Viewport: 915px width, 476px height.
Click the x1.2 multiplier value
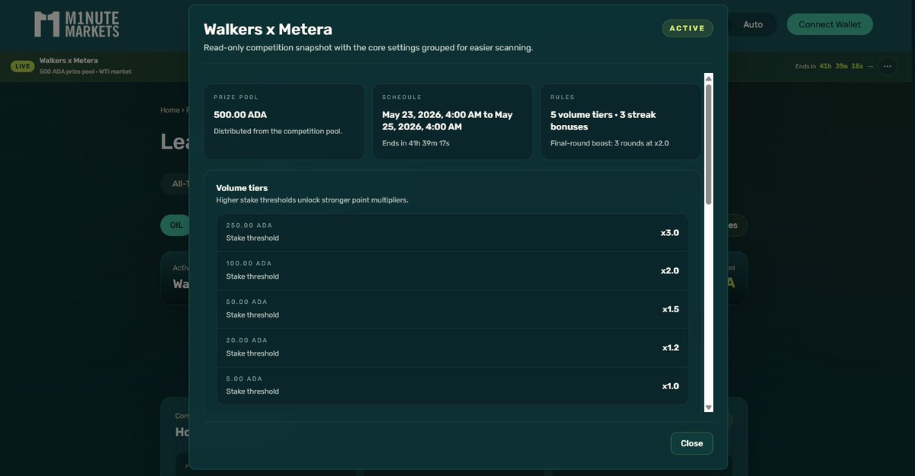click(x=670, y=348)
